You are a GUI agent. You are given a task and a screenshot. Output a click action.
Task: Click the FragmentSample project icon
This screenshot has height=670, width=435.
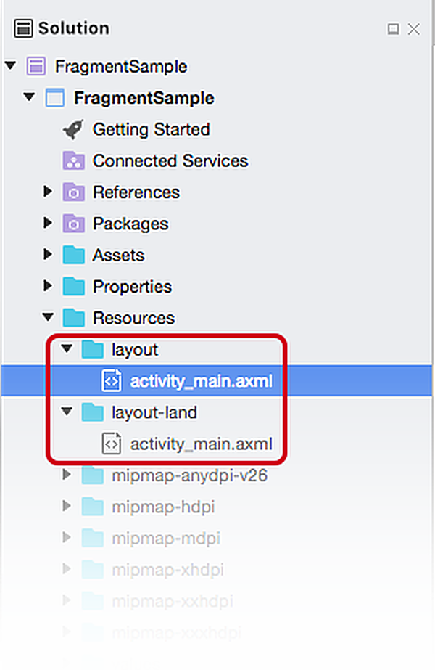pyautogui.click(x=55, y=98)
